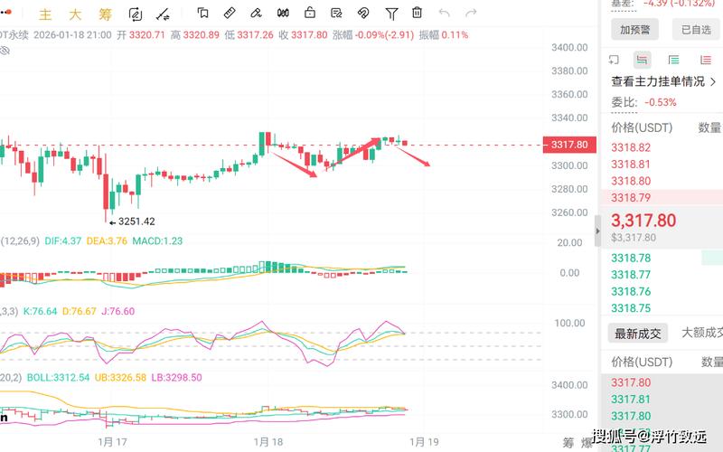This screenshot has height=452, width=723.
Task: Expand 查看主力挂单情况 chevron
Action: coord(712,81)
